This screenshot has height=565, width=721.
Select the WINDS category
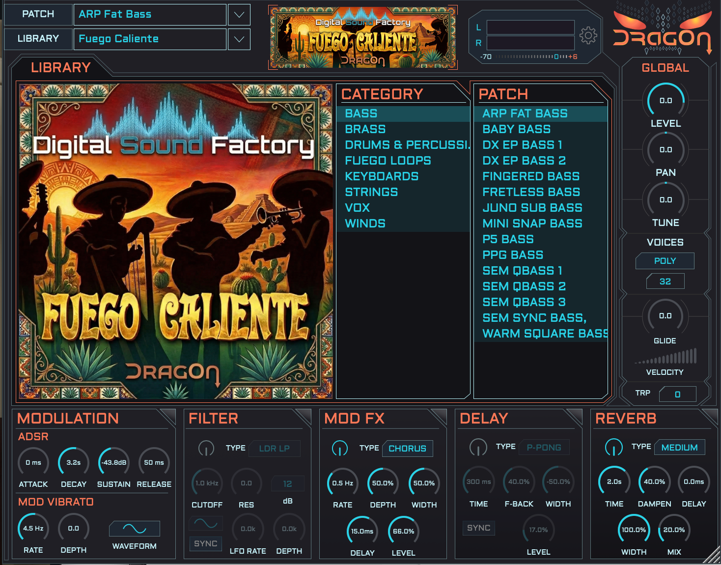click(403, 224)
